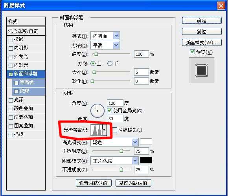Enable the 投影 effect checkbox
228x196 pixels.
[x=11, y=40]
